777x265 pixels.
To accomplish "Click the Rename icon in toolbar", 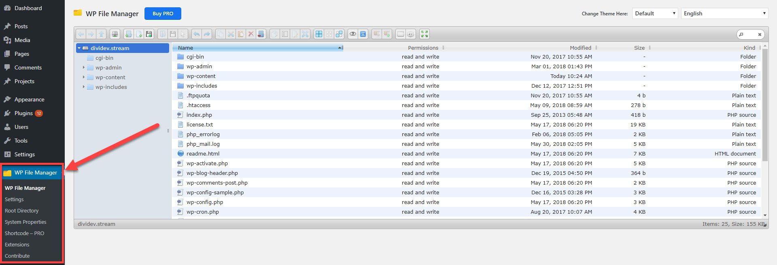I will (x=285, y=34).
